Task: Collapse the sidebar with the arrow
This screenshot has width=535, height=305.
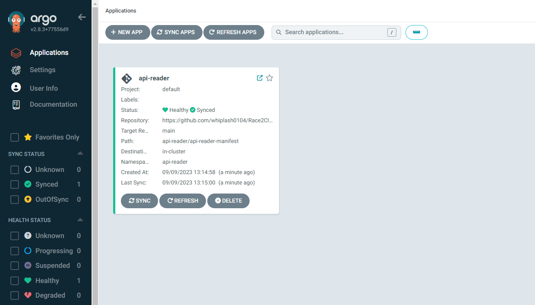Action: coord(82,17)
